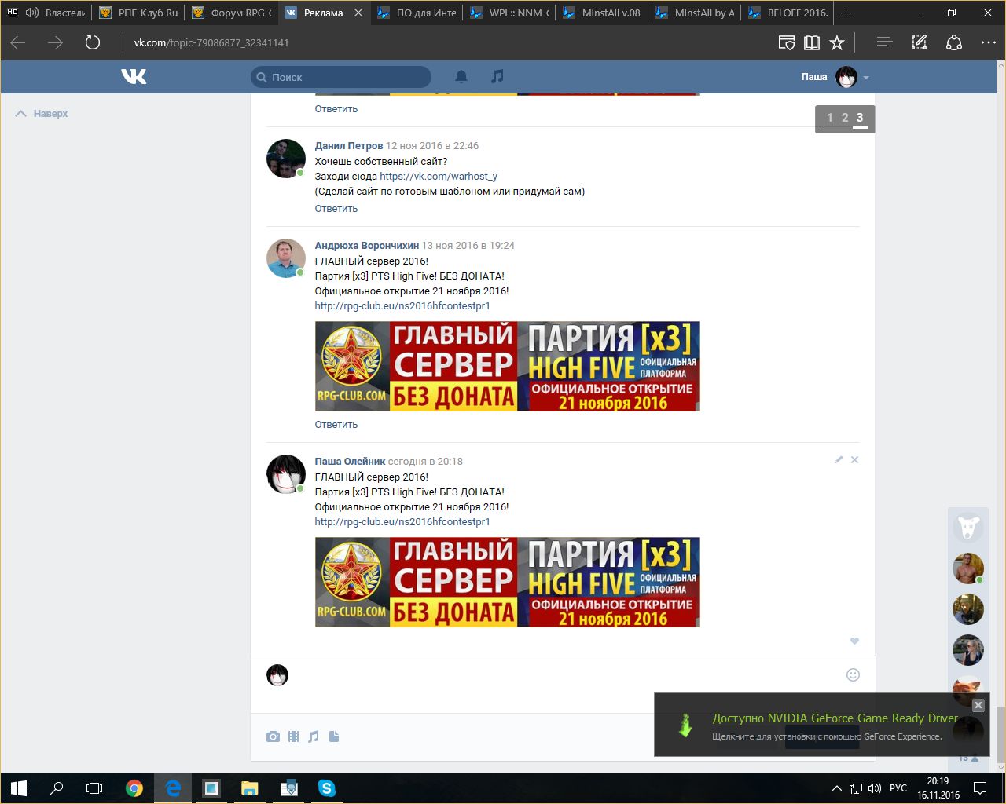Attach audio using the note icon
The height and width of the screenshot is (804, 1006).
click(x=314, y=736)
